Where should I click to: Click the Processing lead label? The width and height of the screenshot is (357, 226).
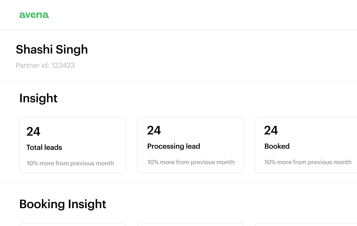(173, 146)
